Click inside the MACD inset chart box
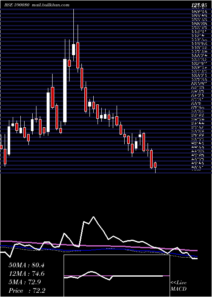 coord(117,276)
